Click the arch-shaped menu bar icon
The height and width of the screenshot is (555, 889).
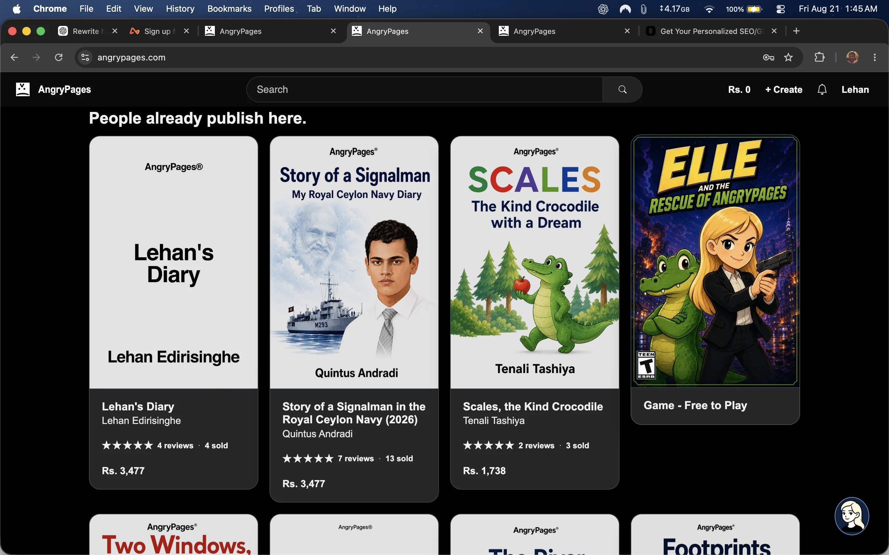(625, 9)
